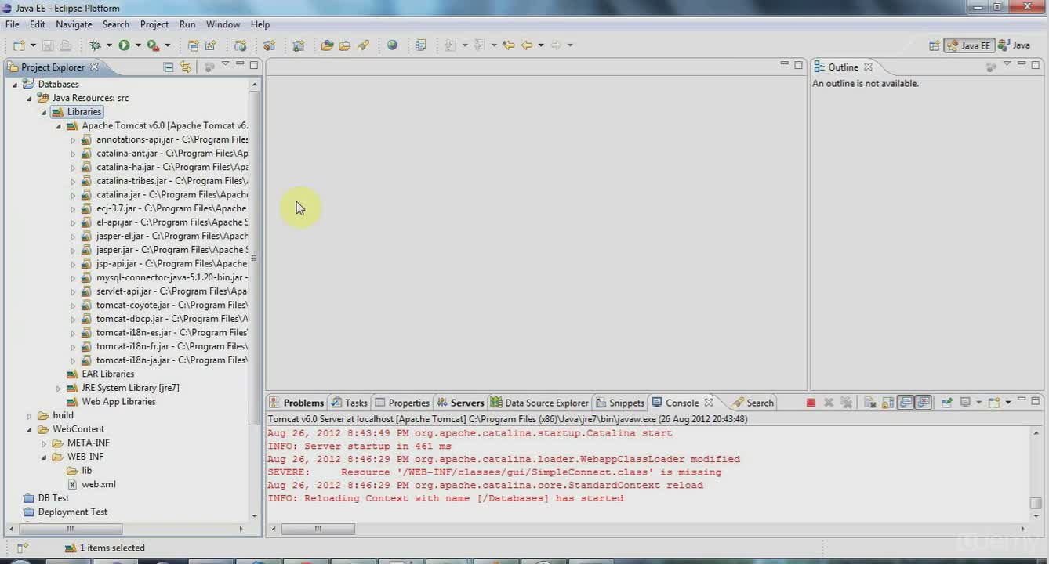Image resolution: width=1049 pixels, height=564 pixels.
Task: Open the Run dropdown arrow
Action: [x=138, y=45]
